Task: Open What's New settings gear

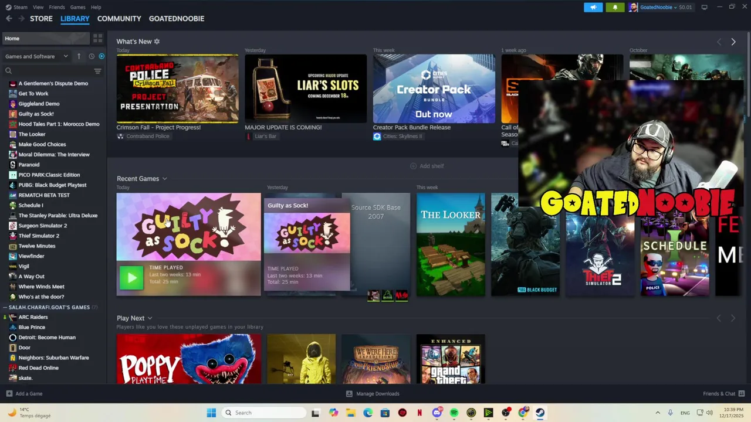Action: 157,42
